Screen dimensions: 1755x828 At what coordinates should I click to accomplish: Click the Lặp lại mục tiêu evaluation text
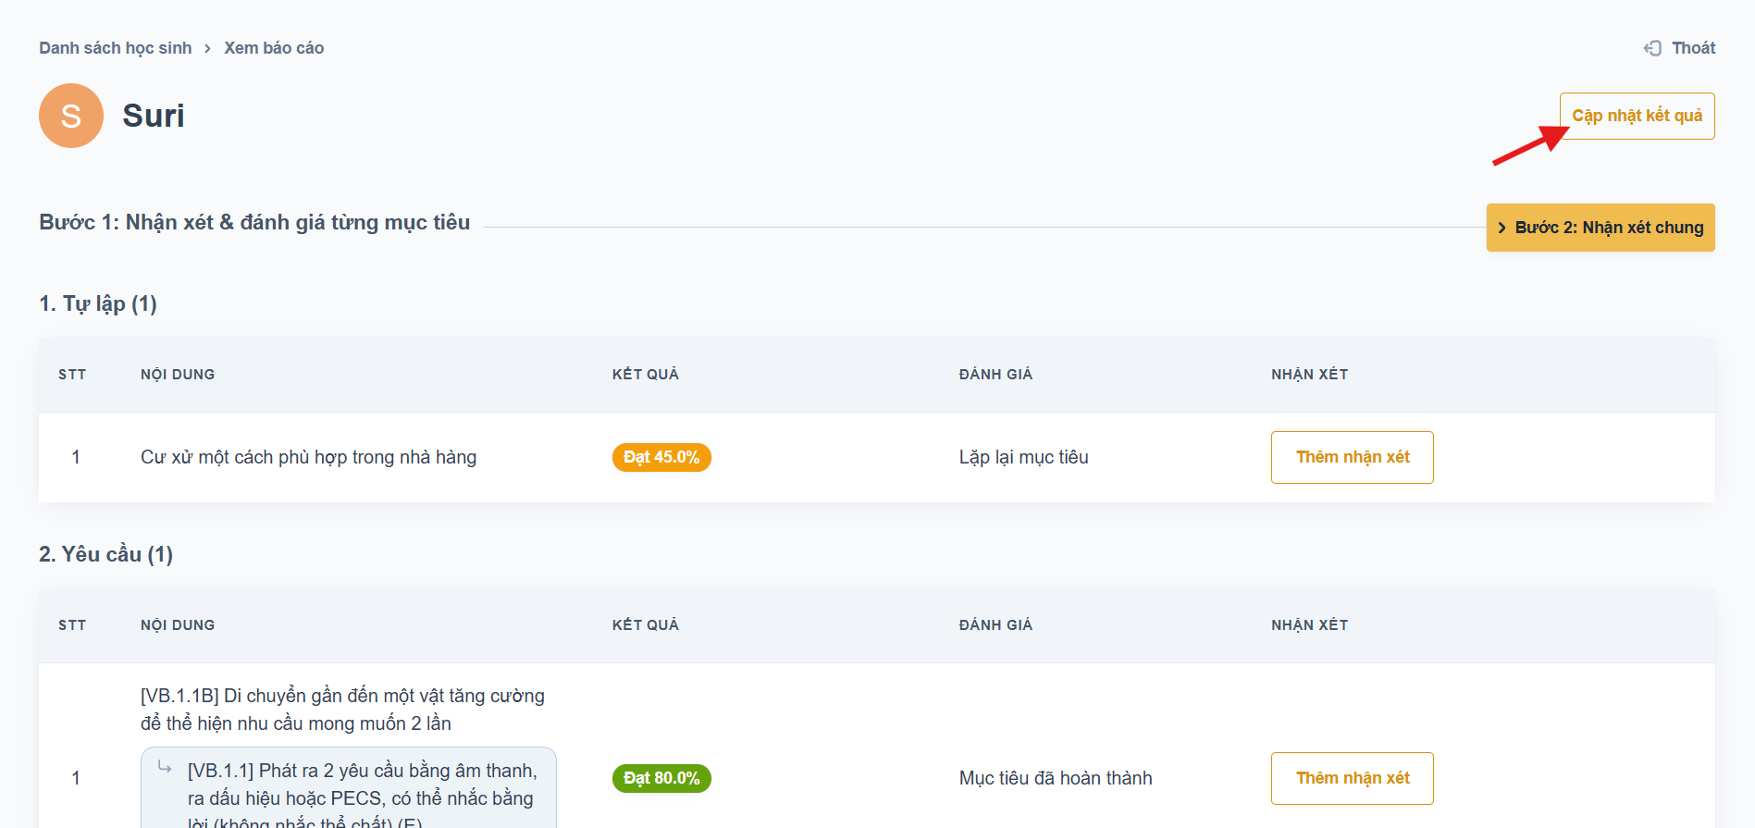coord(1023,457)
